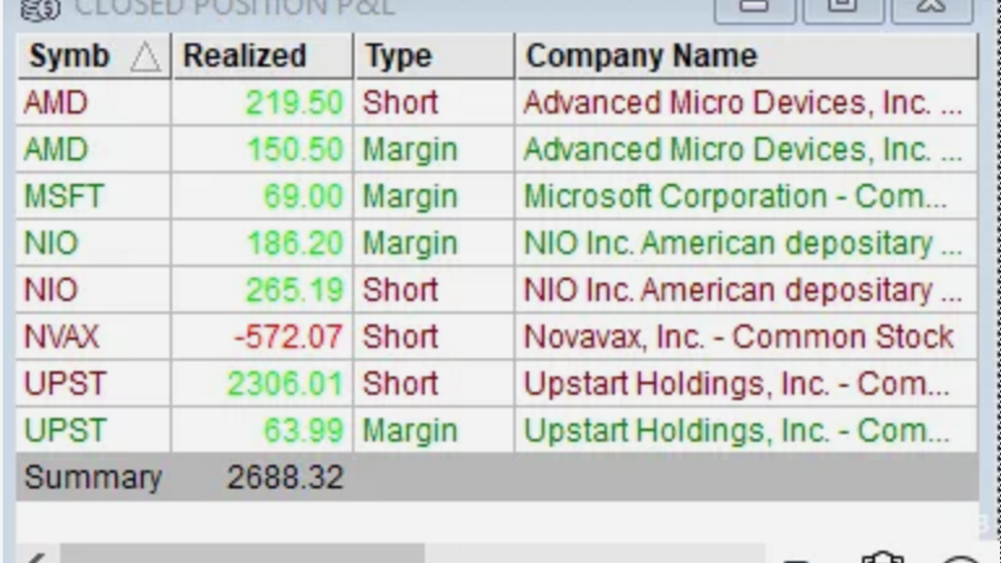Click the Company Name column header

[x=641, y=55]
